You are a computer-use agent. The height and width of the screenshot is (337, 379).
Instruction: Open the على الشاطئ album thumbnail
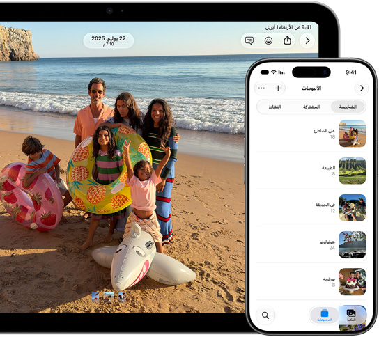click(x=352, y=134)
